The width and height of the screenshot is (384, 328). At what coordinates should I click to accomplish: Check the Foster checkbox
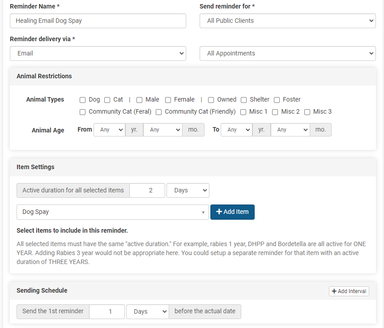click(277, 100)
